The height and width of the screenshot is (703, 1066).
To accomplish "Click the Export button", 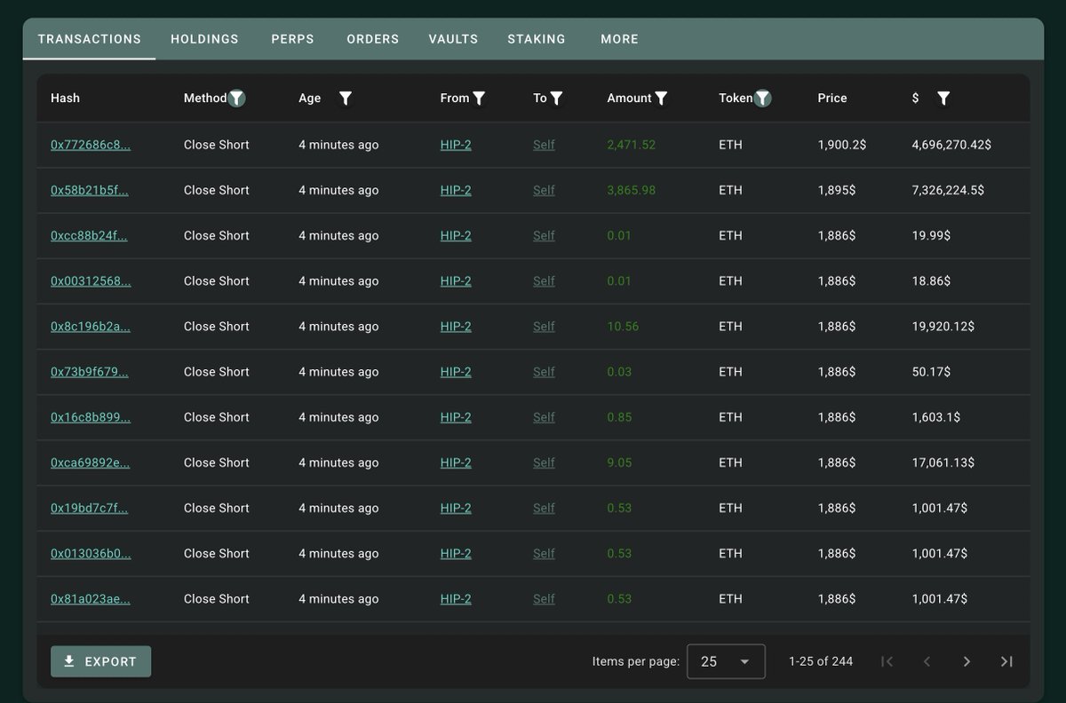I will 100,661.
